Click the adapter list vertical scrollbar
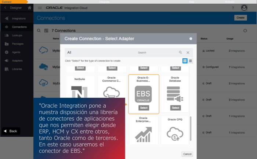 191,129
